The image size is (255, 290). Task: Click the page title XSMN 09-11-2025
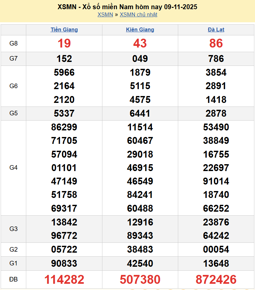(x=127, y=7)
